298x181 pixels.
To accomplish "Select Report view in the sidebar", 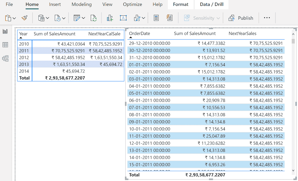I will point(5,31).
